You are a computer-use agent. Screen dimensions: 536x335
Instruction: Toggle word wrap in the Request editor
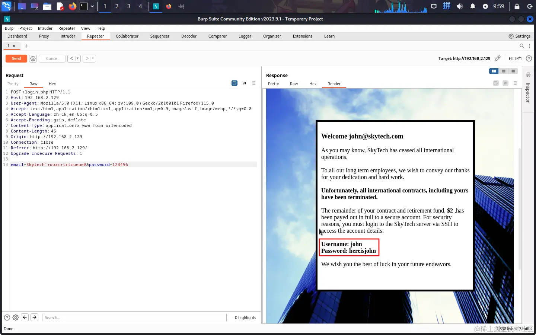(234, 83)
